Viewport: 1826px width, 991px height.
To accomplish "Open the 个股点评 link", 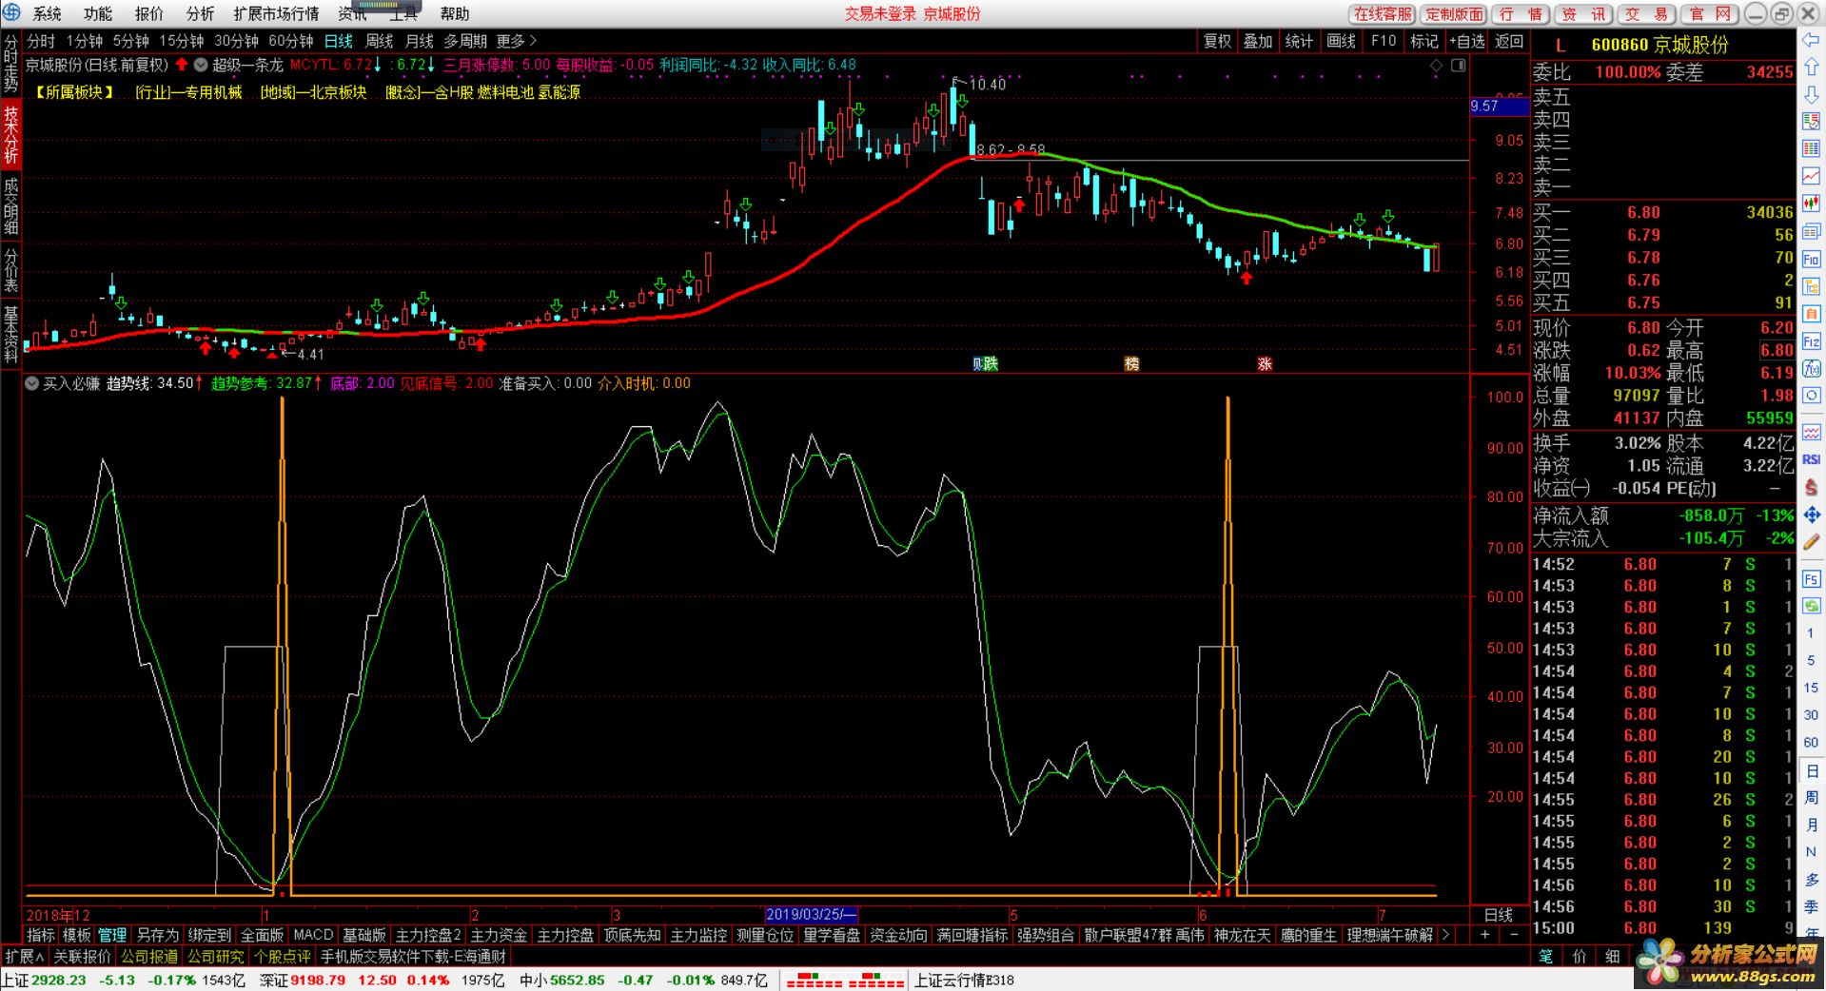I will [x=282, y=956].
